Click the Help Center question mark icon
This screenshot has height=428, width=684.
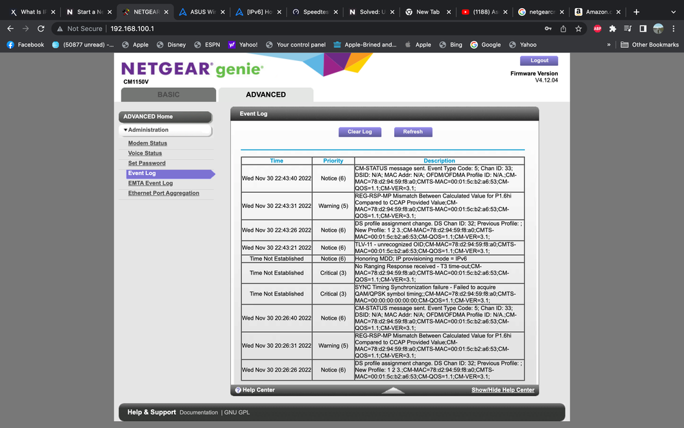239,389
